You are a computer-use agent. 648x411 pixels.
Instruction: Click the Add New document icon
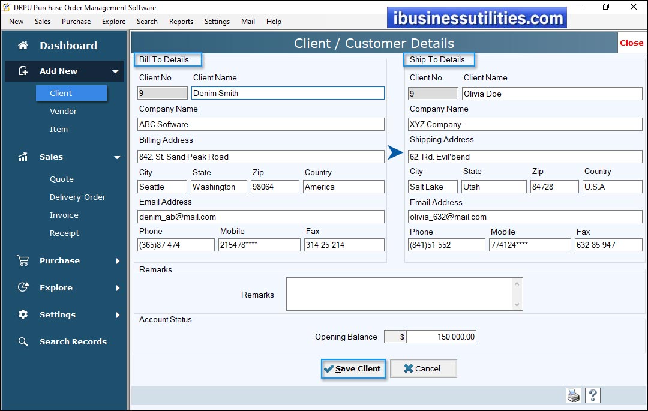[23, 71]
